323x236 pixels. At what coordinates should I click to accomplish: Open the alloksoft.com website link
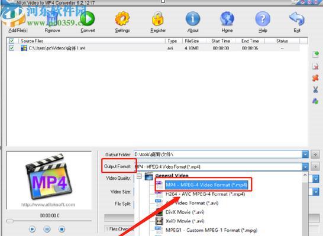(48, 205)
